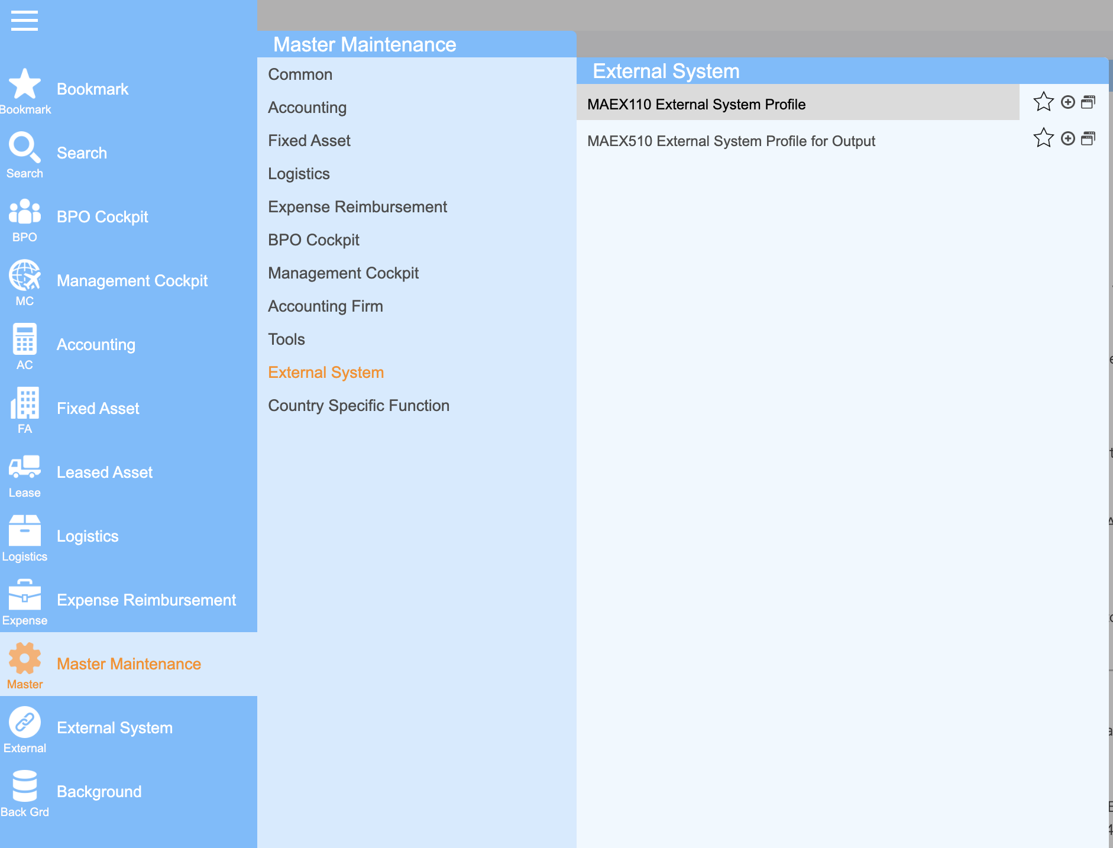This screenshot has height=848, width=1113.
Task: Open the Lease truck icon
Action: [25, 467]
